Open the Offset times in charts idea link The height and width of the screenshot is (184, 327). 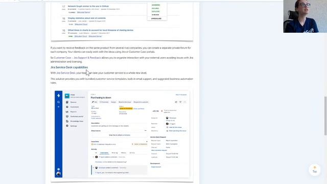point(101,30)
